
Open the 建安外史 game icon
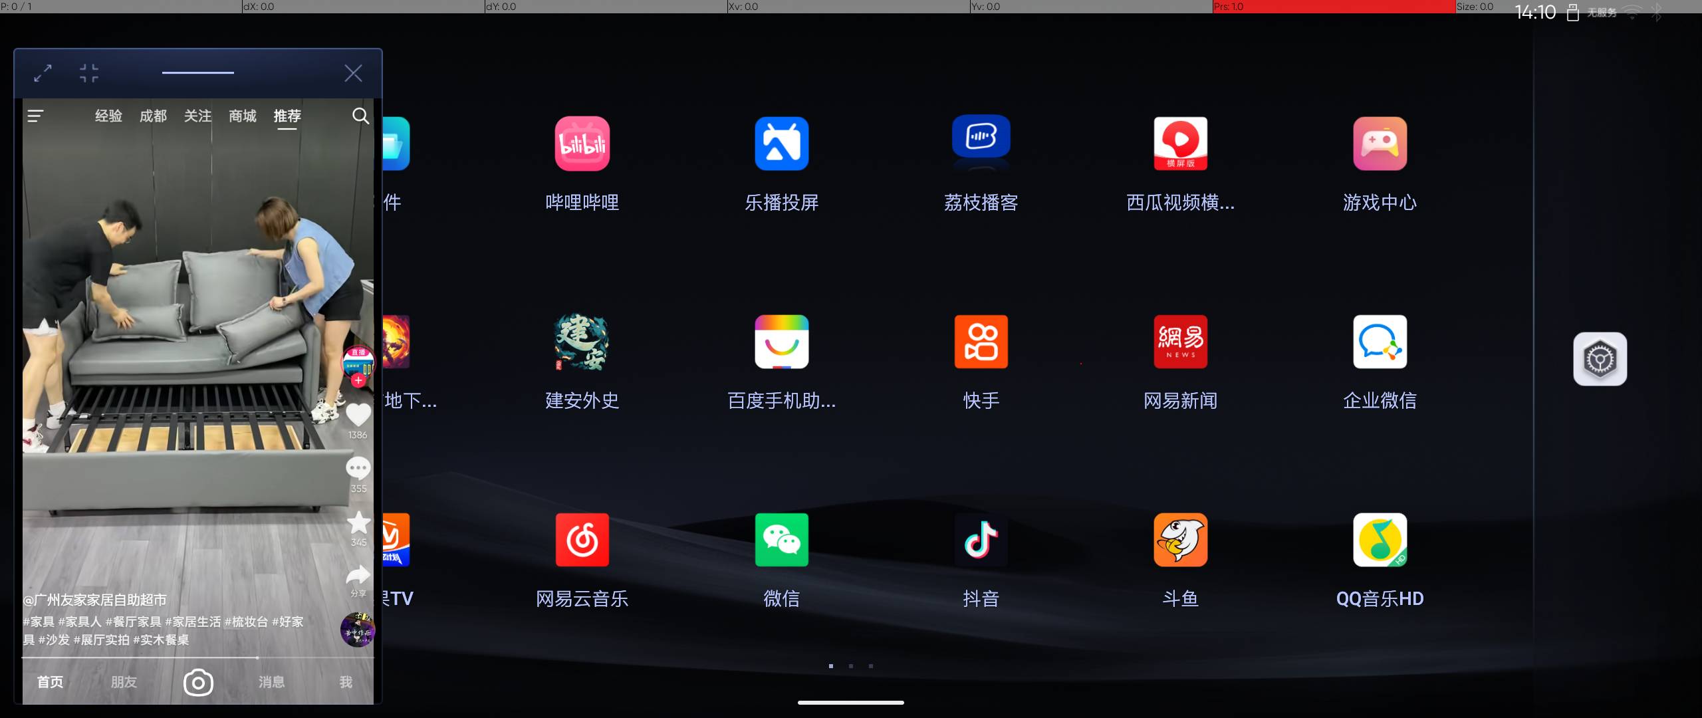[582, 342]
